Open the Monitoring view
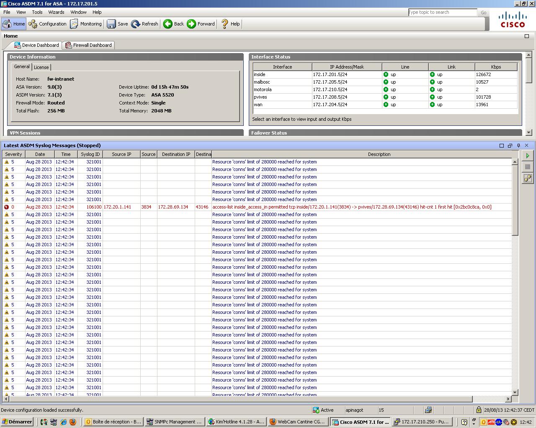The height and width of the screenshot is (428, 536). pyautogui.click(x=86, y=24)
